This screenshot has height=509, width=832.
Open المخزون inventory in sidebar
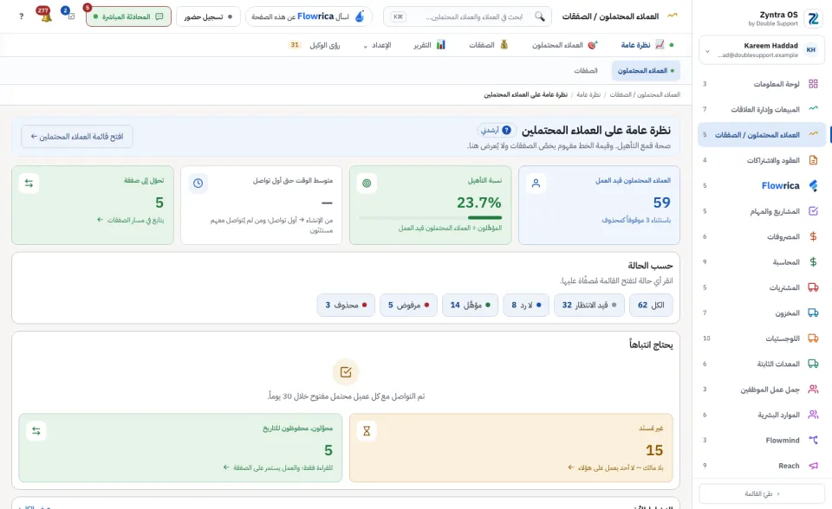coord(762,312)
